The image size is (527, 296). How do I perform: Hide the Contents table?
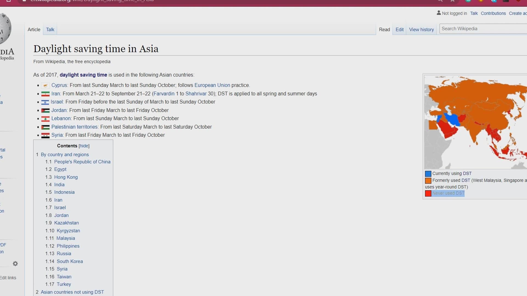[84, 146]
